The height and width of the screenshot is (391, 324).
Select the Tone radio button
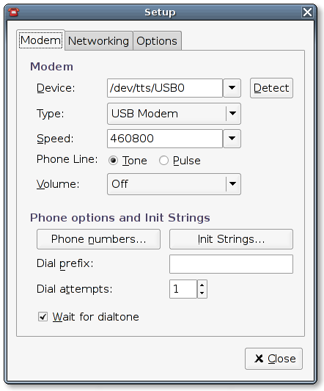click(113, 161)
